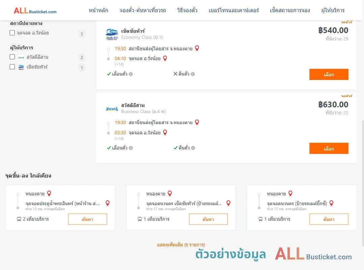Image resolution: width=364 pixels, height=270 pixels.
Task: Open map pin for วังน้อย stop at 03:30
Action: coord(165,132)
